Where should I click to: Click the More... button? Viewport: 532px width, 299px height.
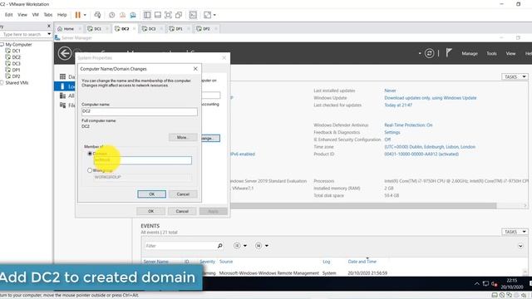[183, 137]
